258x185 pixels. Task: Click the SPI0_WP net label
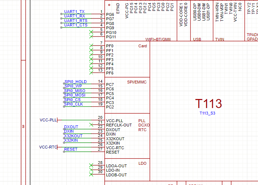[73, 86]
